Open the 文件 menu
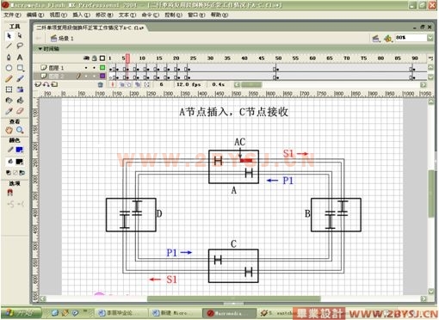The width and height of the screenshot is (439, 320). pos(12,15)
